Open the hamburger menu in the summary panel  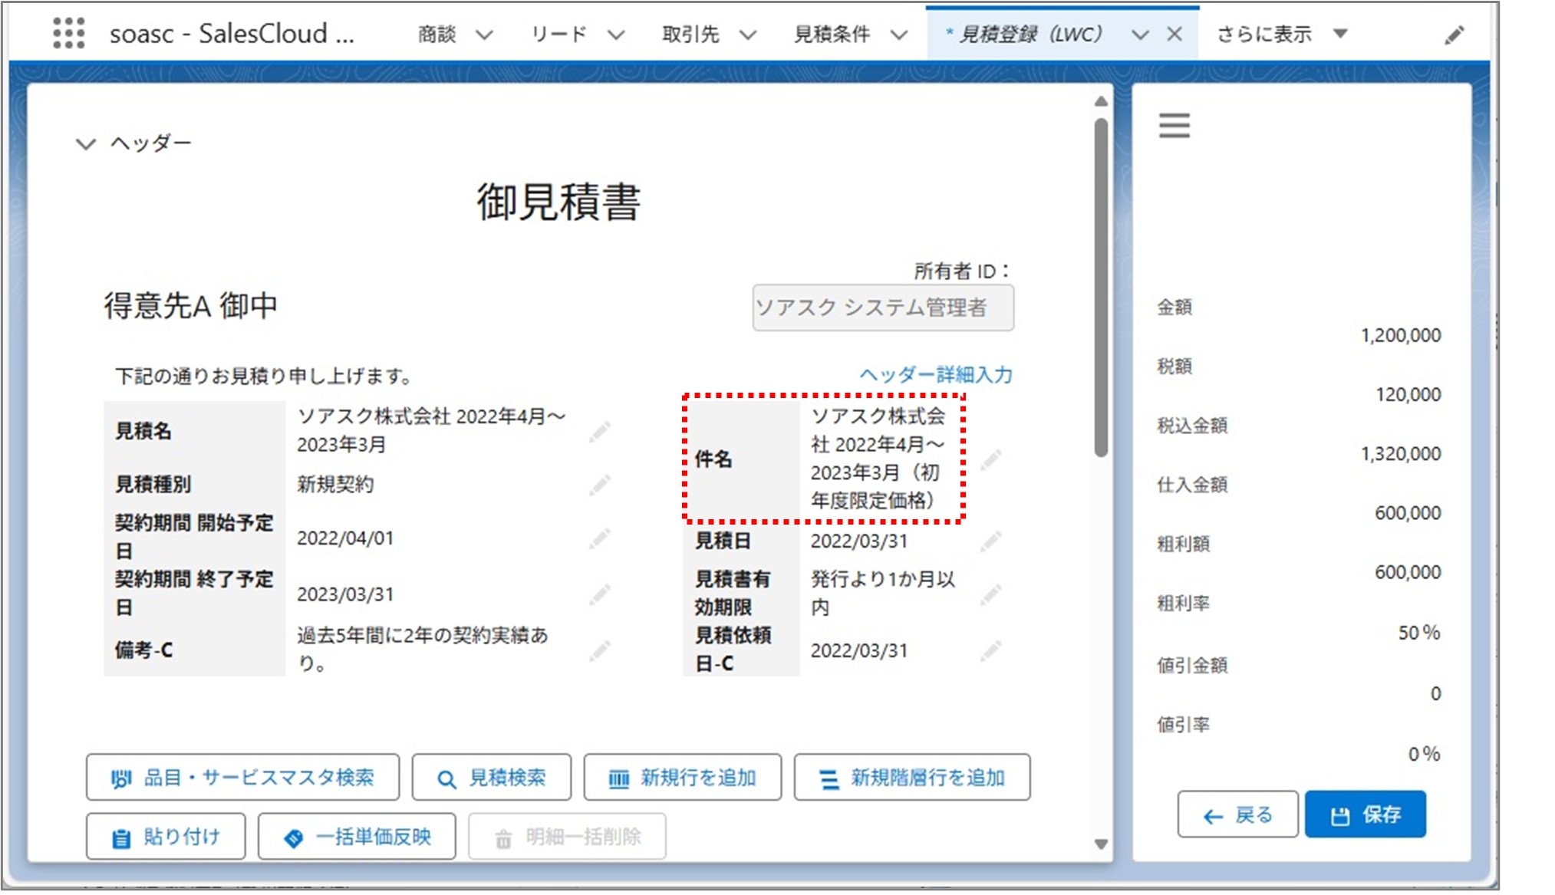[1175, 125]
